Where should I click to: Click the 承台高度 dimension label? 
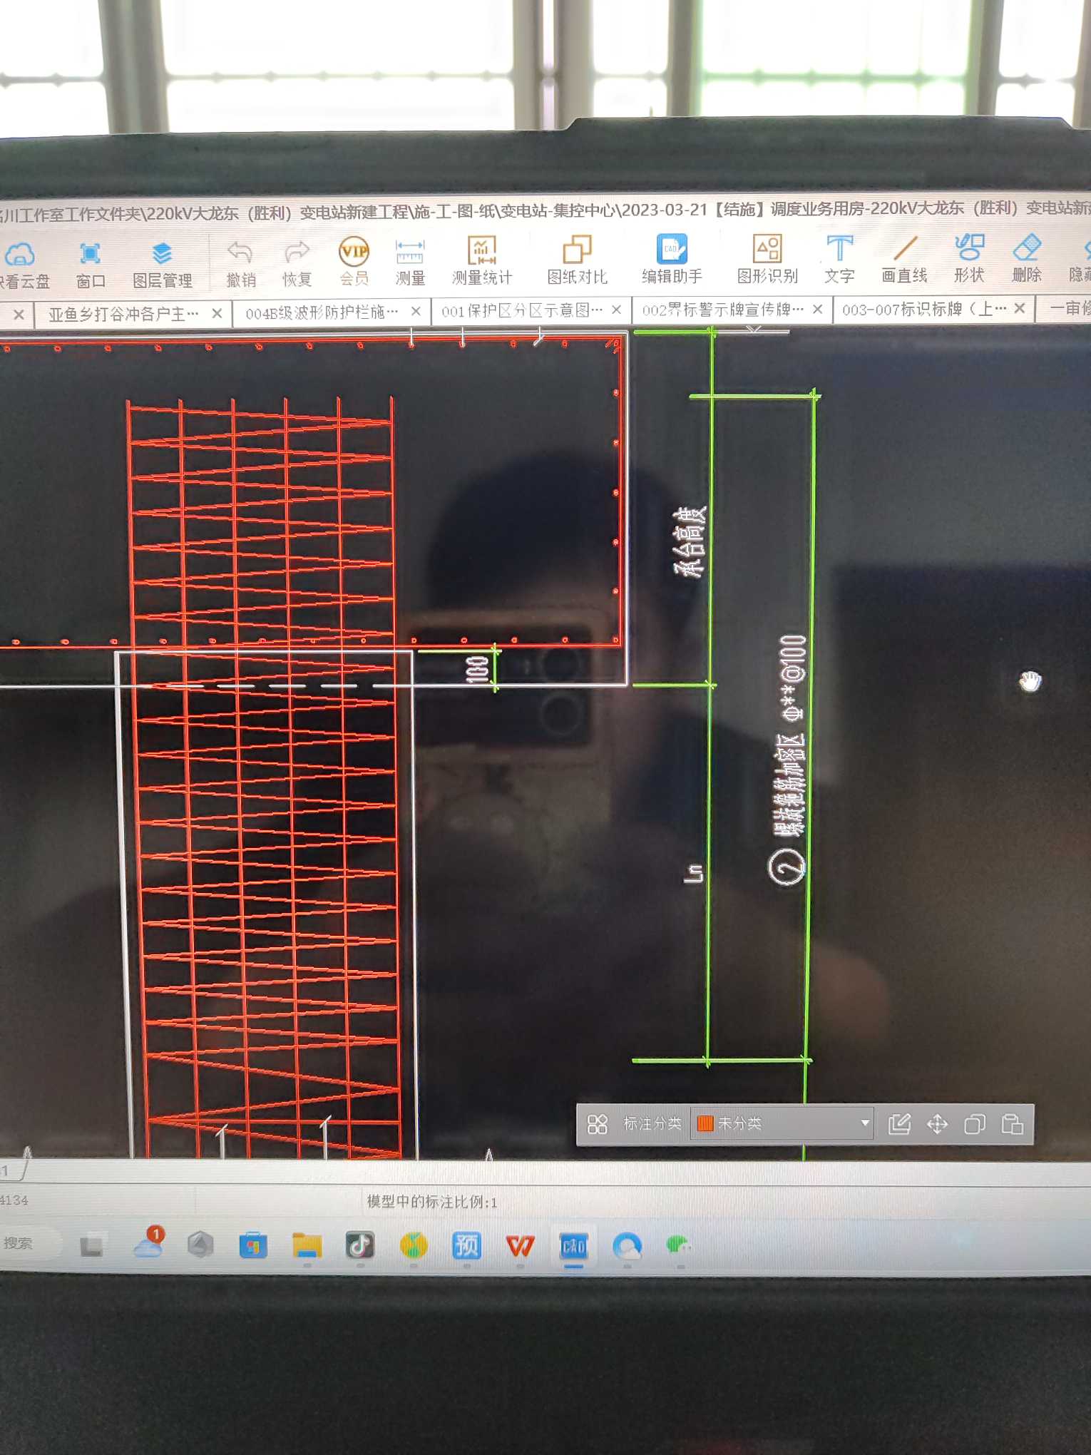tap(690, 541)
